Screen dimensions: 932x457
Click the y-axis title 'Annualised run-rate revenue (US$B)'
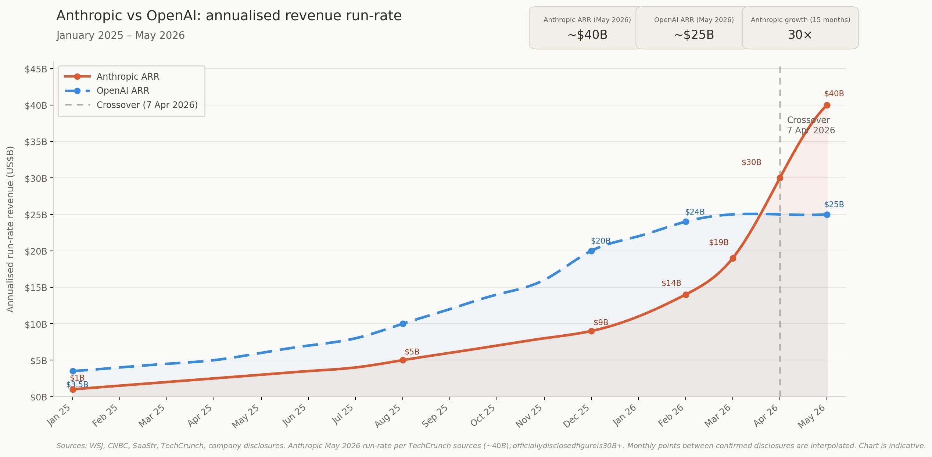coord(10,229)
